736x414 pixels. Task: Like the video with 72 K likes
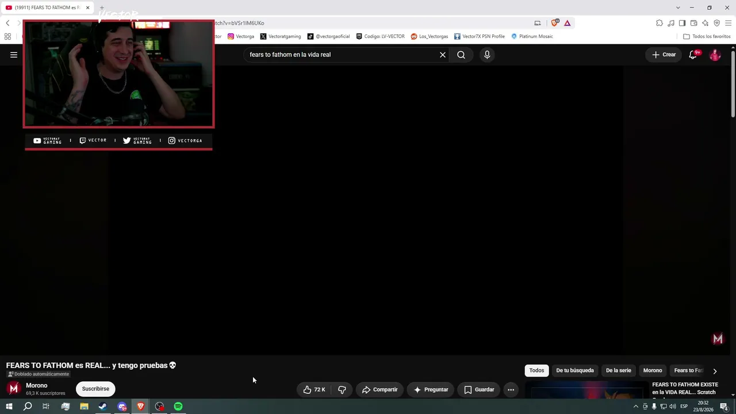pyautogui.click(x=315, y=389)
